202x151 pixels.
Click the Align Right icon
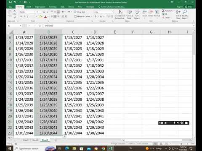[58, 16]
